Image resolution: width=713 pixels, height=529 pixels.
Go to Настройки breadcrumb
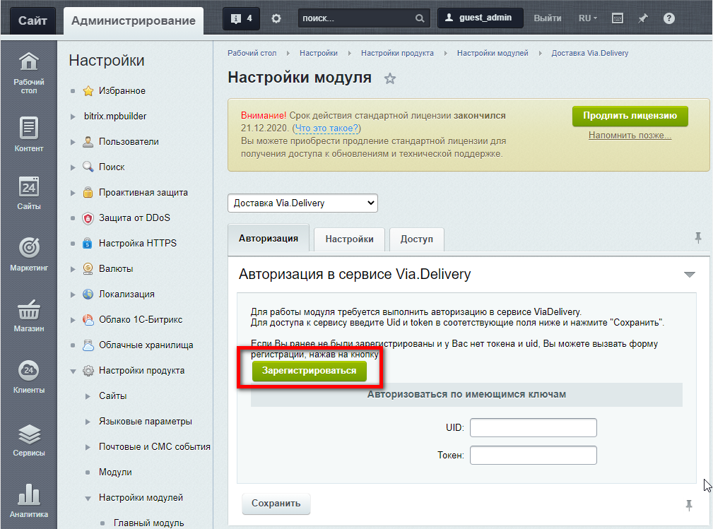pos(318,53)
